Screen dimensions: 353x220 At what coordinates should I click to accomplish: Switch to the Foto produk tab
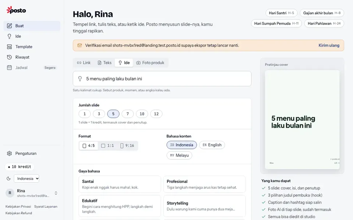150,63
